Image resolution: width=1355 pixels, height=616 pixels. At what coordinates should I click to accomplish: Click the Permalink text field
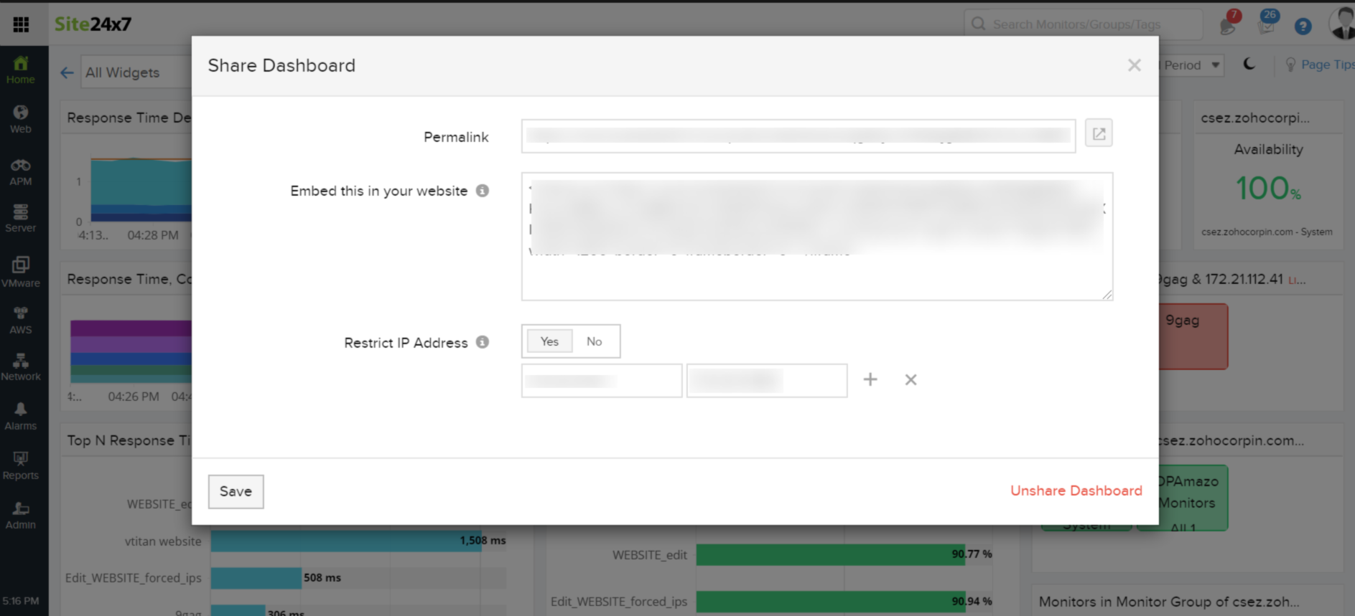pos(798,136)
